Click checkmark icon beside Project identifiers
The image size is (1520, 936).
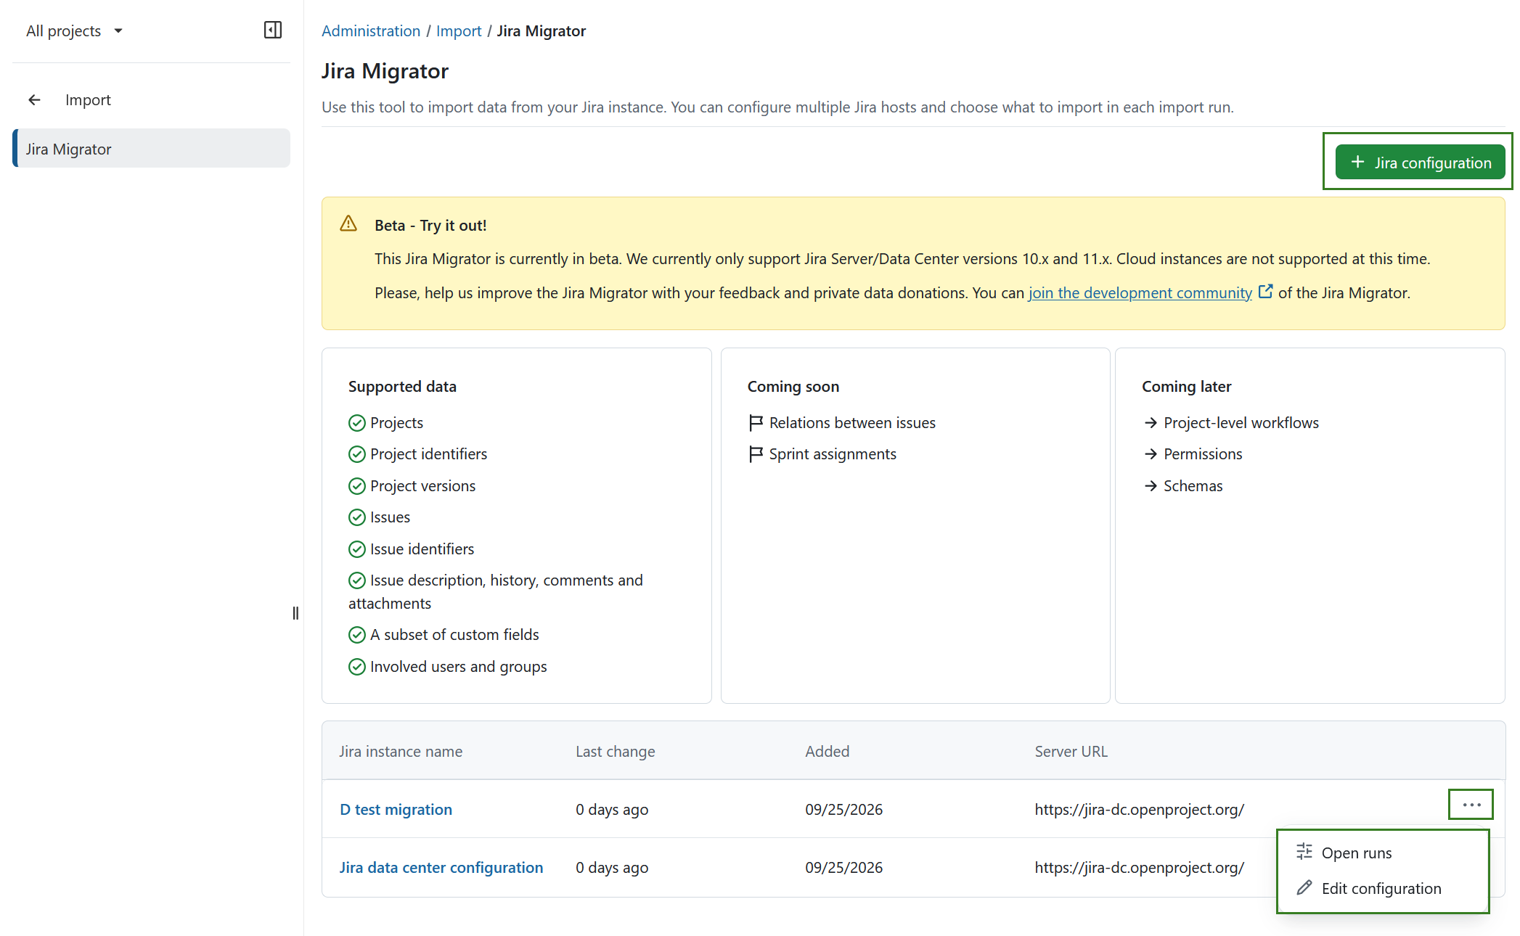(356, 454)
